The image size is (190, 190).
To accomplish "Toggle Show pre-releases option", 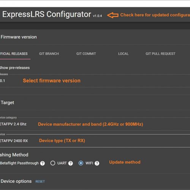I will click(x=15, y=68).
